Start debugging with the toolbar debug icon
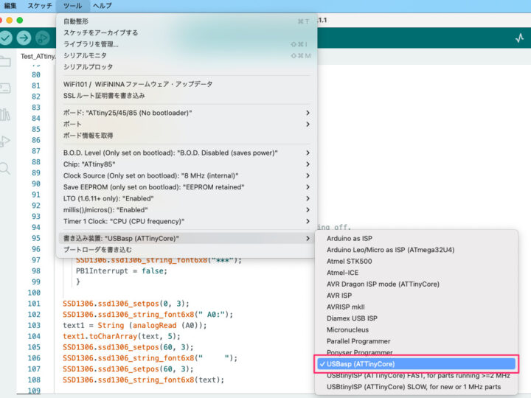 pyautogui.click(x=43, y=38)
